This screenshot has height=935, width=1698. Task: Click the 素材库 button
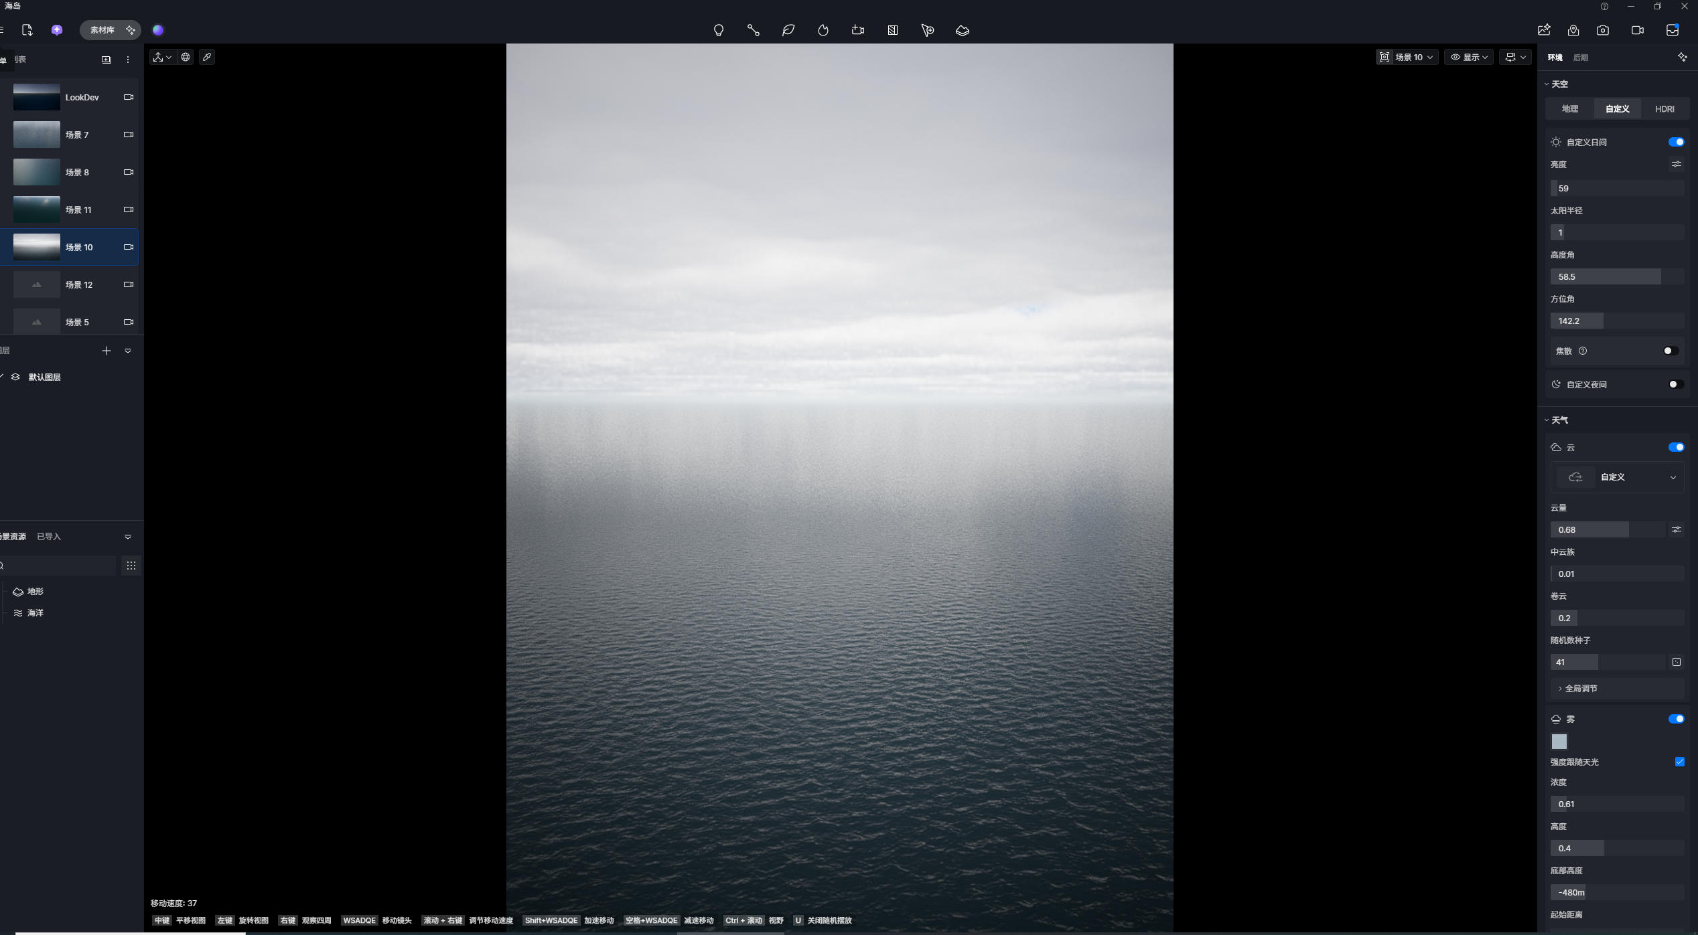point(102,30)
